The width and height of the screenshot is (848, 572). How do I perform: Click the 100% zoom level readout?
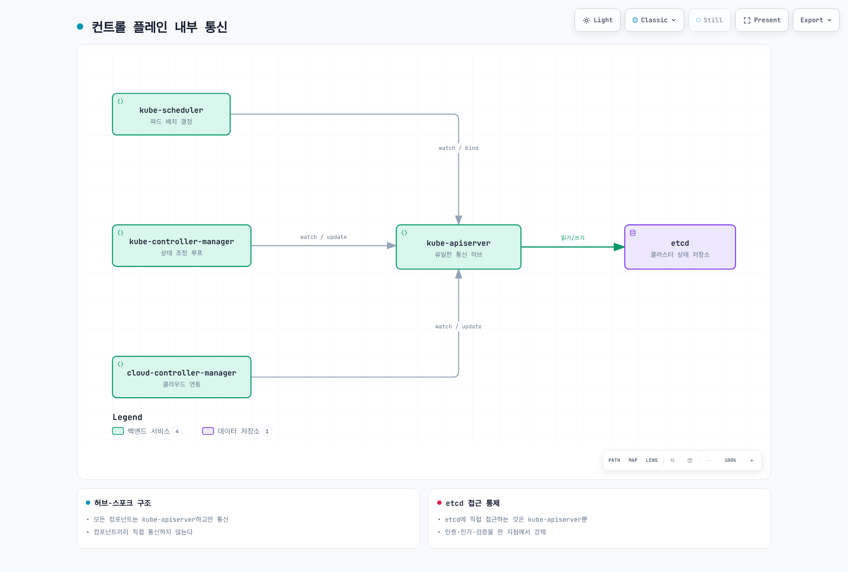pos(730,460)
